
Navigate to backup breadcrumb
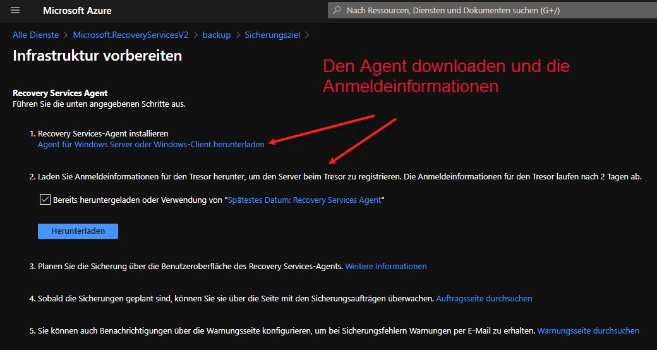click(x=217, y=35)
